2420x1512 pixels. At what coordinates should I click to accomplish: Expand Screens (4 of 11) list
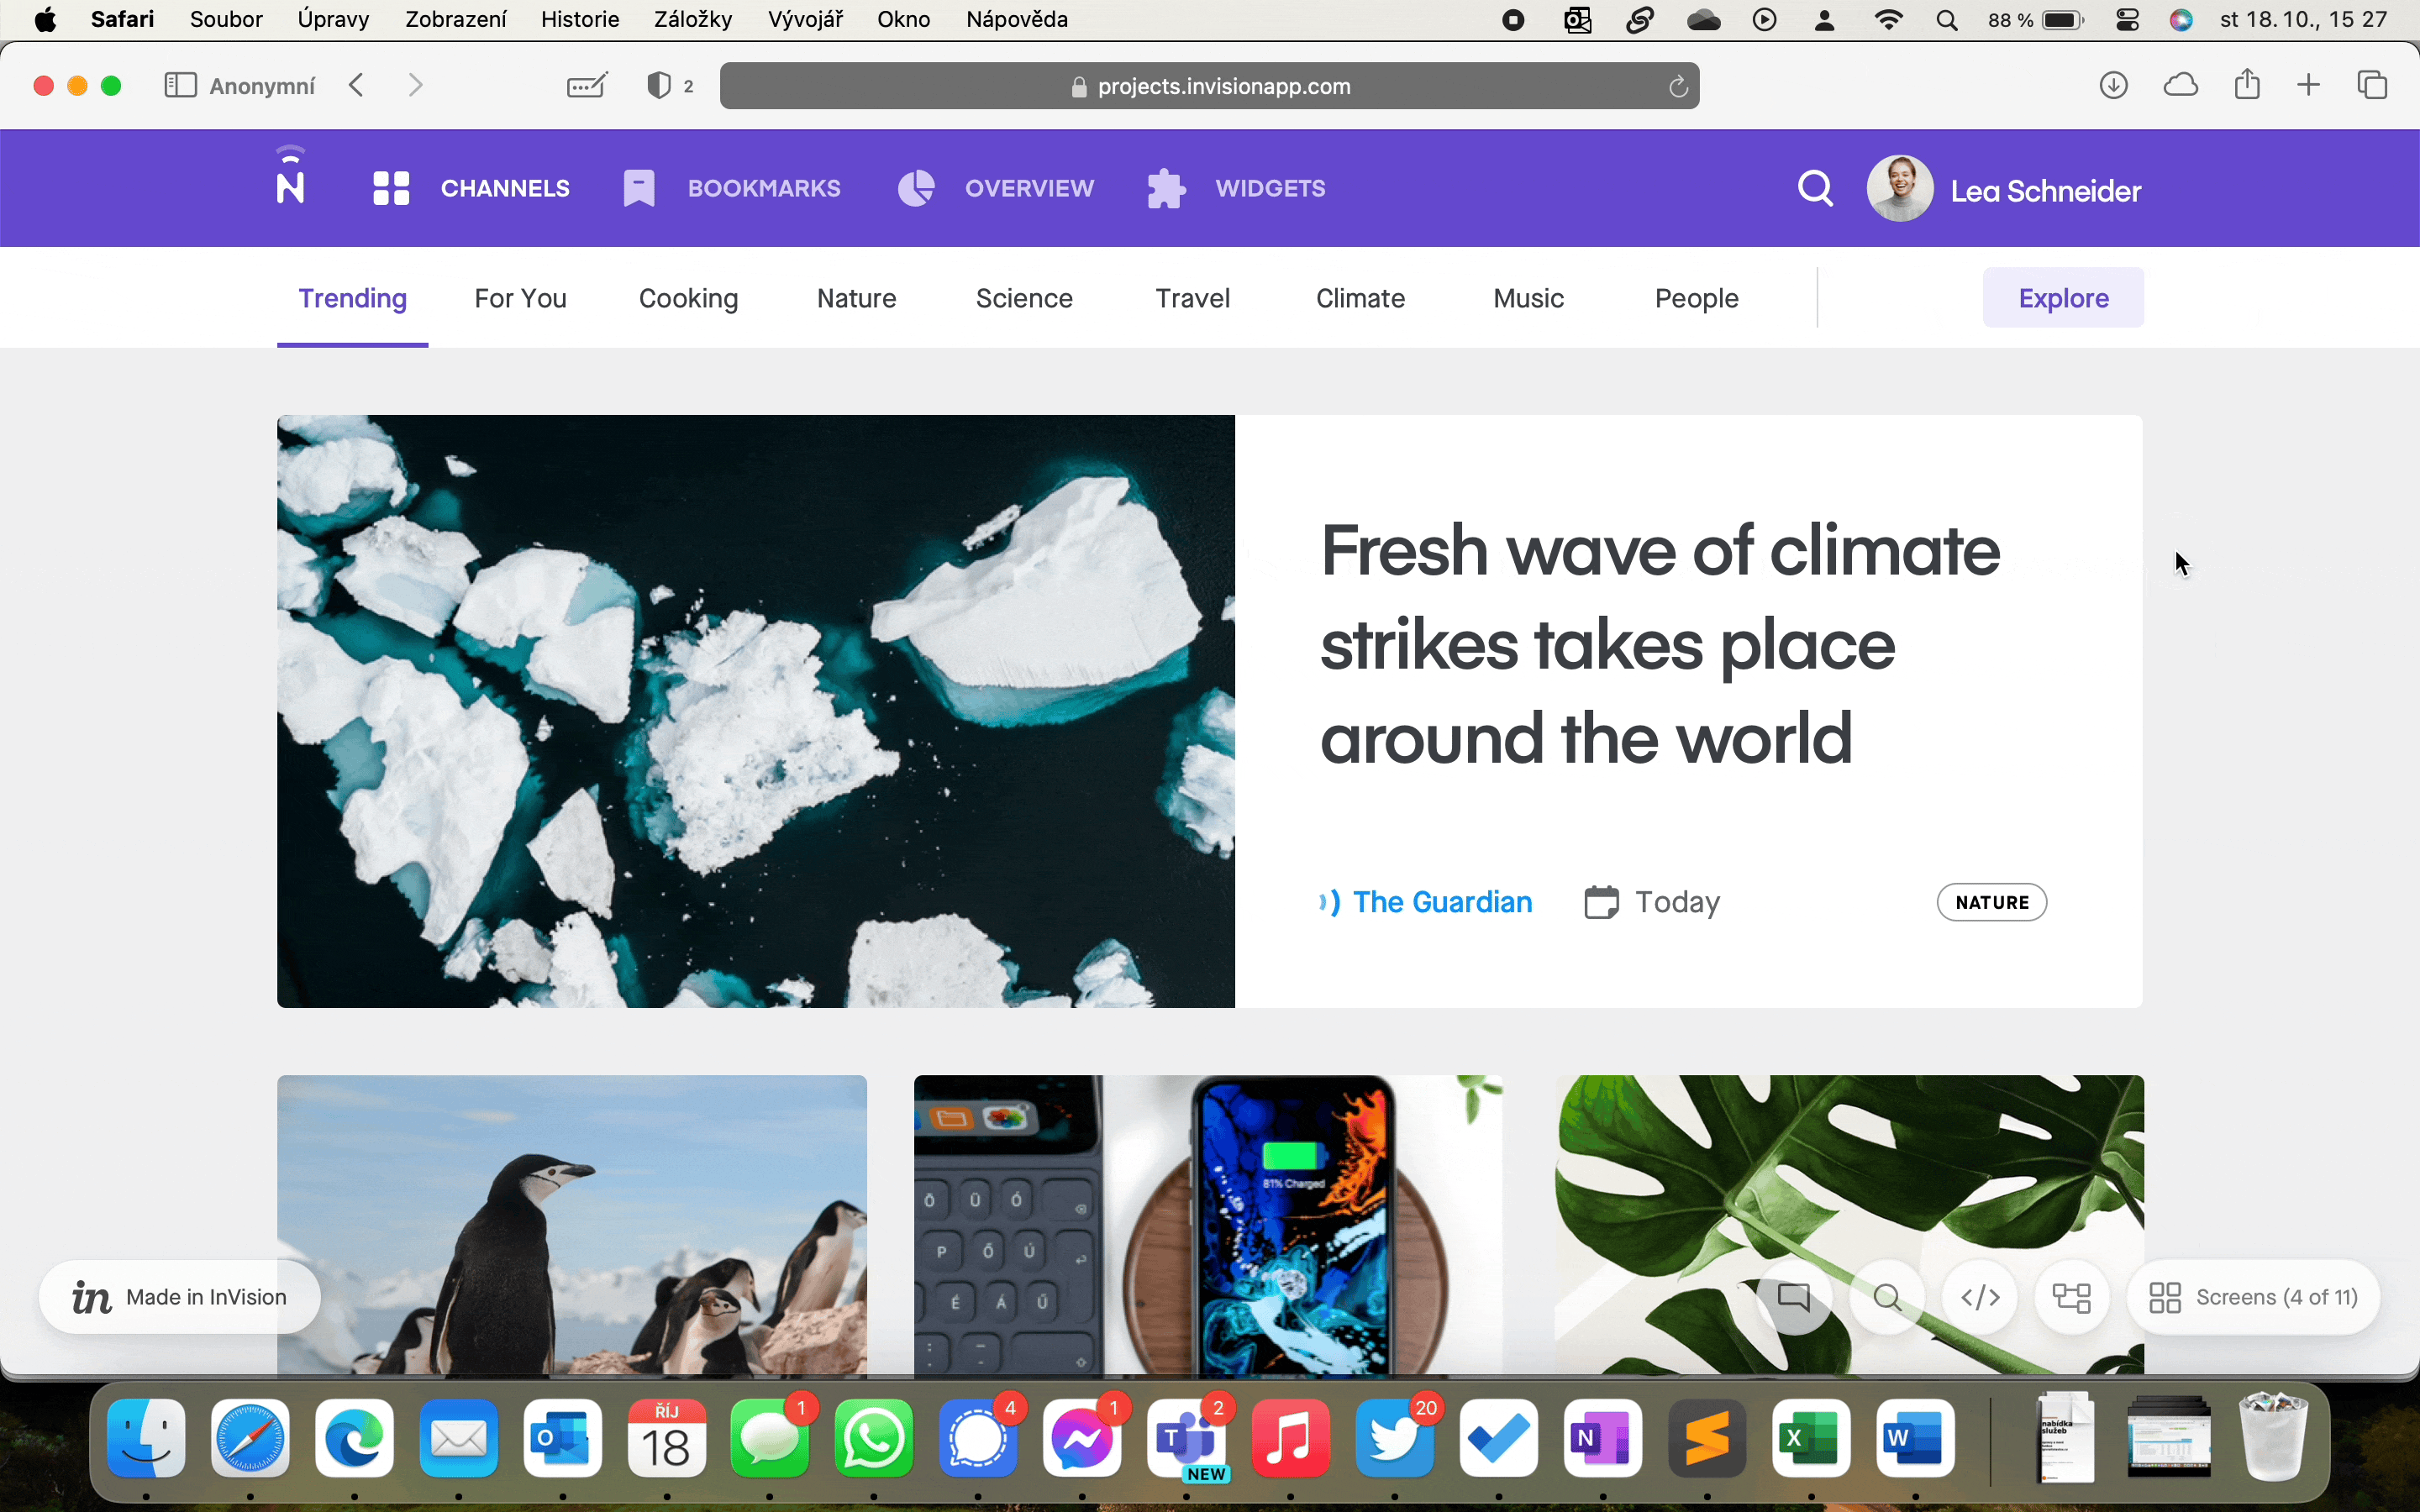pyautogui.click(x=2254, y=1297)
